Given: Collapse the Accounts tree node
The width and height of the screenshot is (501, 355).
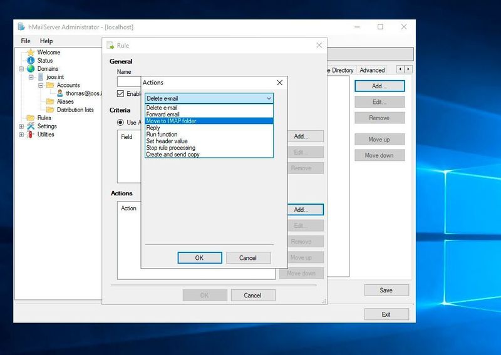Looking at the screenshot, I should (41, 85).
